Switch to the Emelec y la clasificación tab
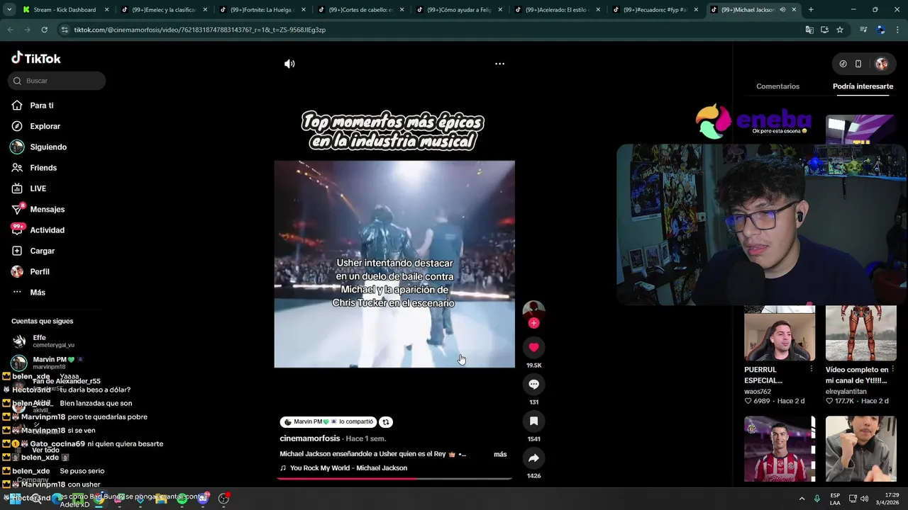The image size is (908, 510). [164, 10]
